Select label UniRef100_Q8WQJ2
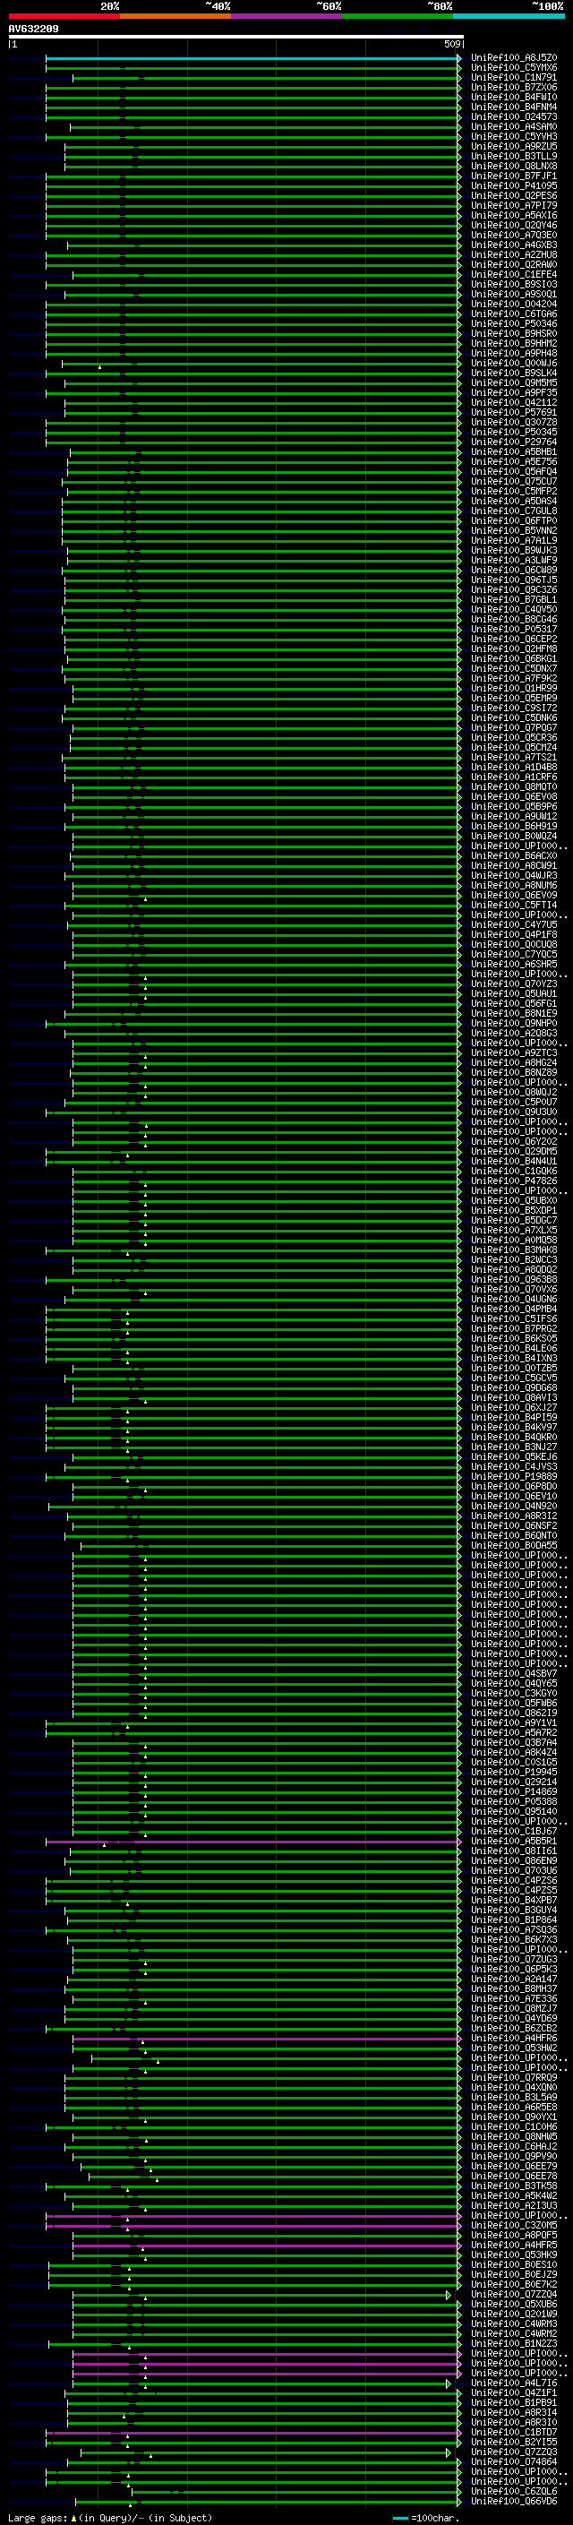573x2525 pixels. (514, 1092)
